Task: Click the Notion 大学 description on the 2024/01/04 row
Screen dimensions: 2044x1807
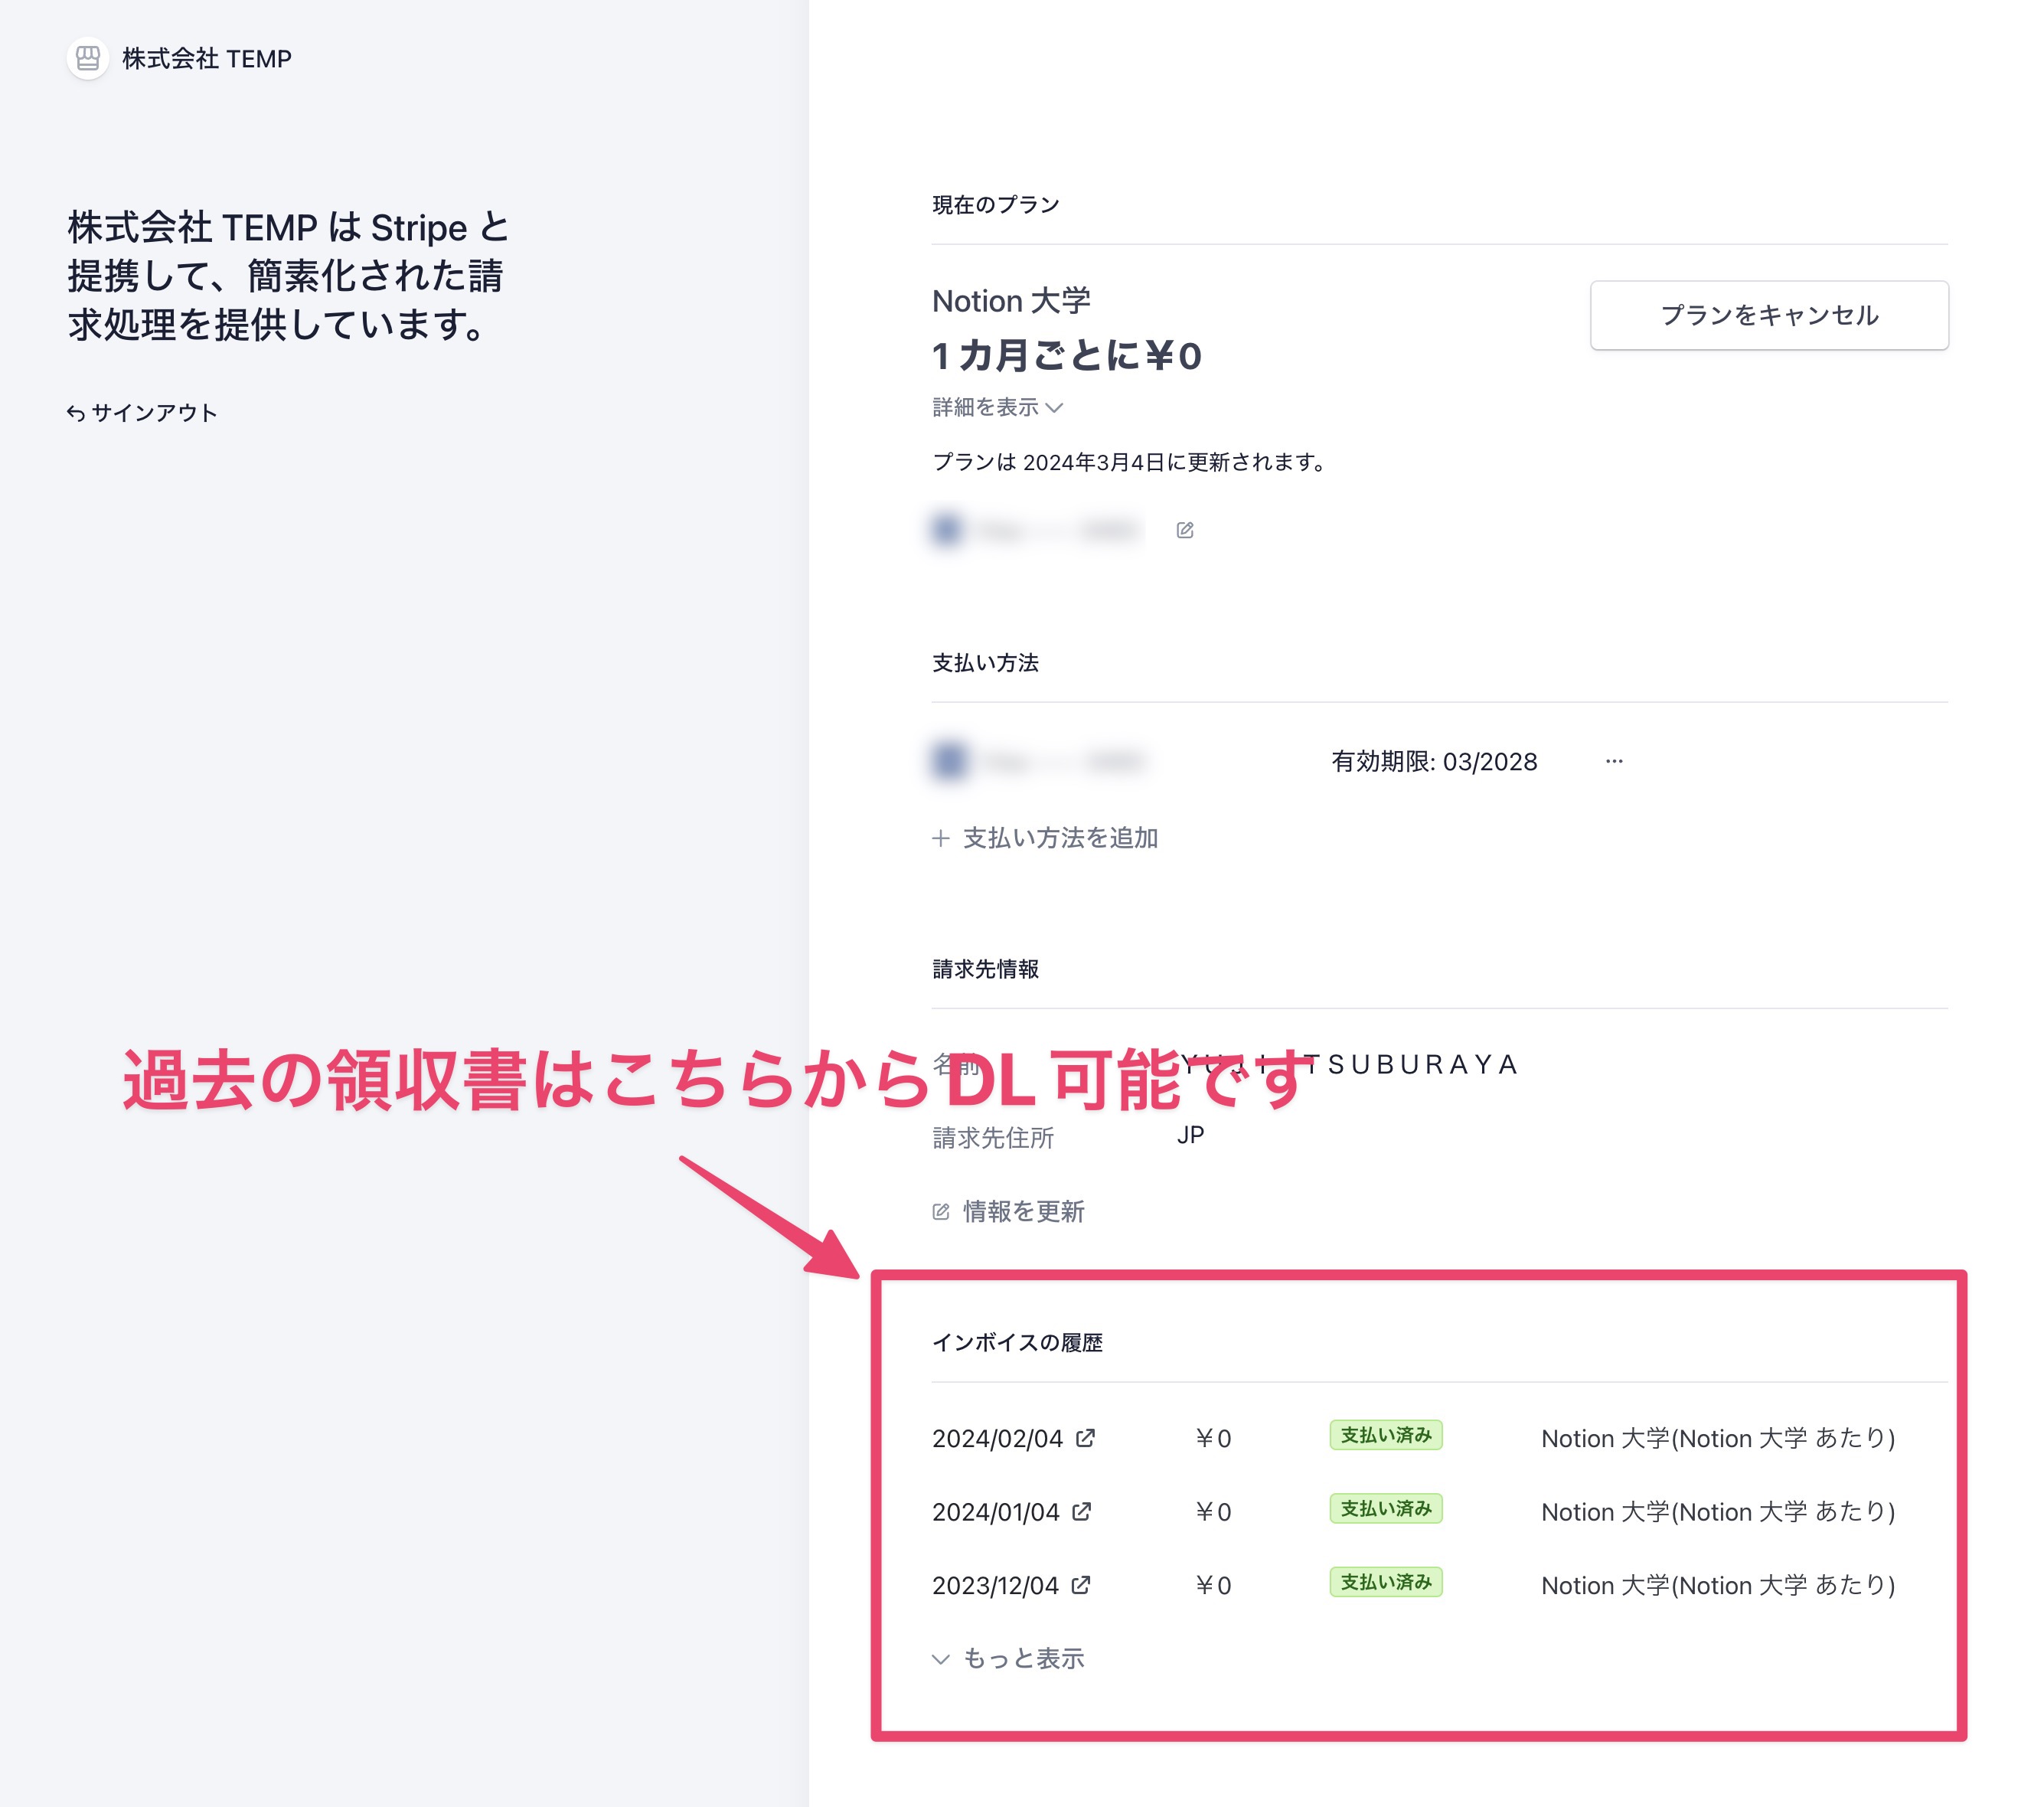Action: click(x=1718, y=1511)
